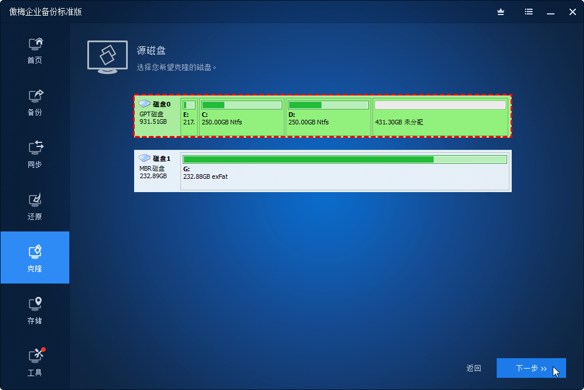Open the hamburger menu in title bar
Viewport: 584px width, 390px height.
528,12
